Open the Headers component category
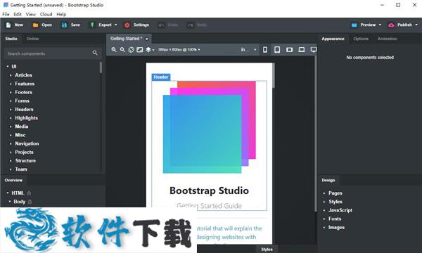 tap(24, 110)
